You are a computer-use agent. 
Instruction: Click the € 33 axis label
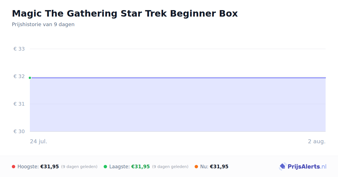point(19,49)
